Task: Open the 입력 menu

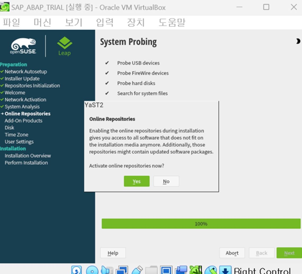Action: [x=105, y=22]
